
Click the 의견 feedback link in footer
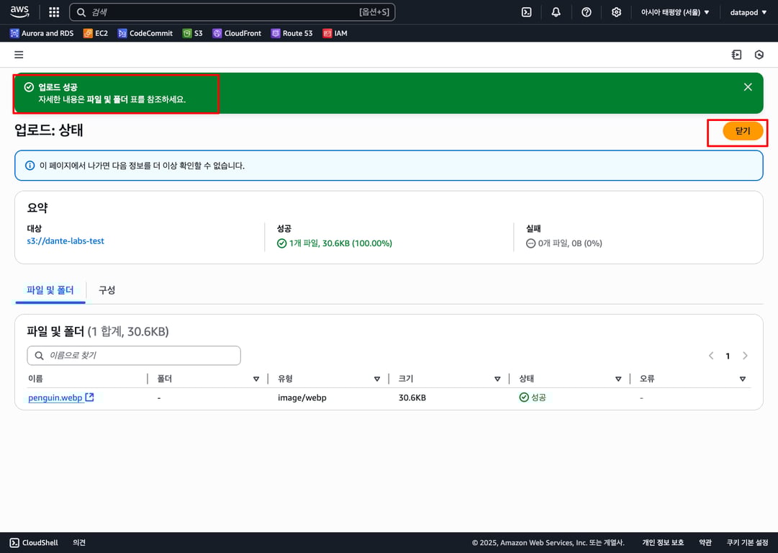click(79, 543)
